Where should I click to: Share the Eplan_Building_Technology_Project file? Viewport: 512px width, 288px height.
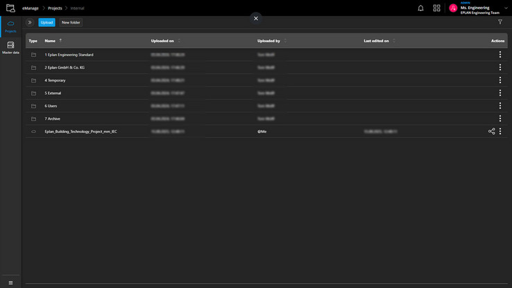coord(491,132)
